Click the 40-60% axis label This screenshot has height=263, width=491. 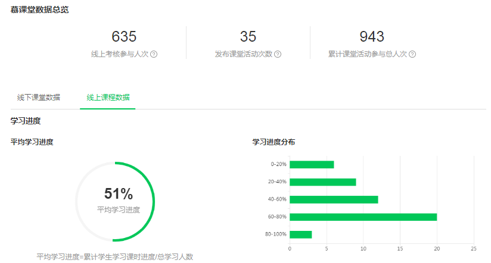point(277,199)
